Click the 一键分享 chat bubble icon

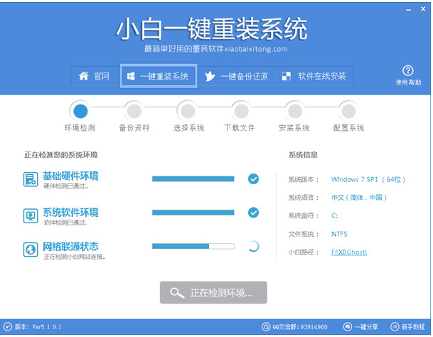pos(348,327)
